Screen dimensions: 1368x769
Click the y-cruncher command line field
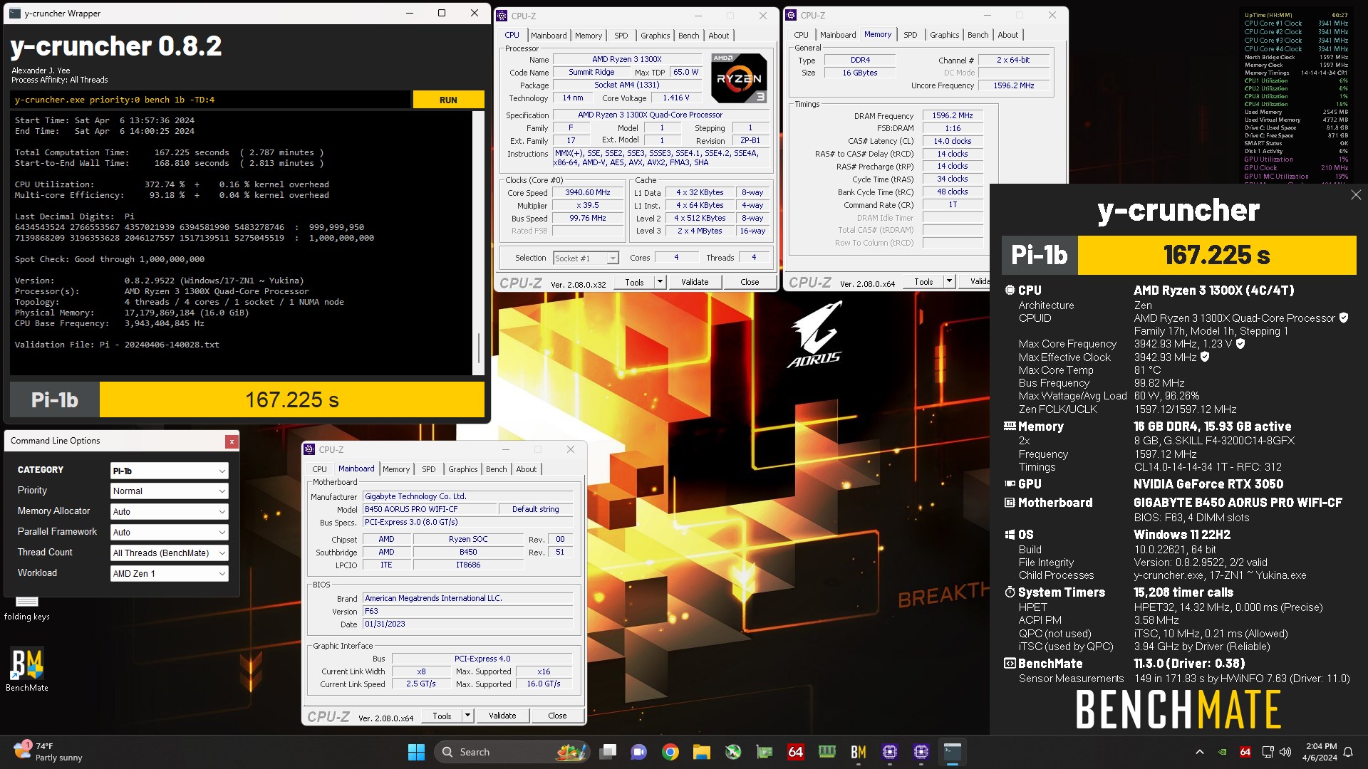(x=210, y=100)
